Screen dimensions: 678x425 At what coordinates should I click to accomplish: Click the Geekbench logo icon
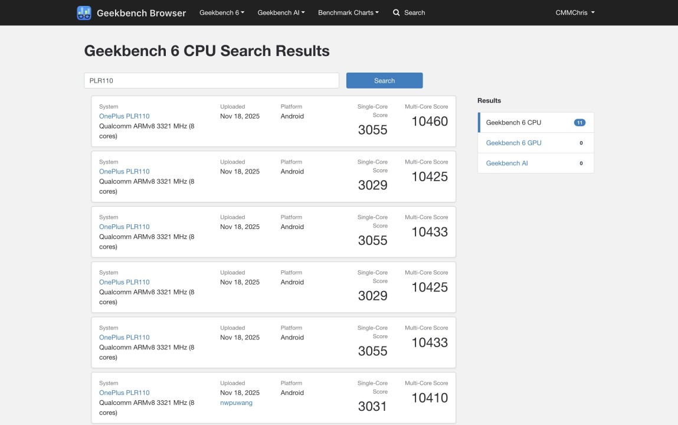(x=84, y=12)
